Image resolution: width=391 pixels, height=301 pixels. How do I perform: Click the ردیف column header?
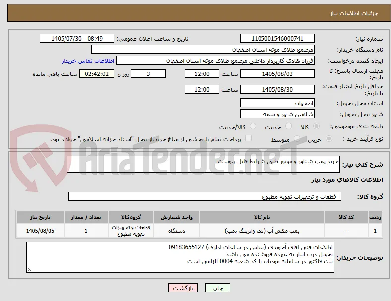pyautogui.click(x=375, y=217)
